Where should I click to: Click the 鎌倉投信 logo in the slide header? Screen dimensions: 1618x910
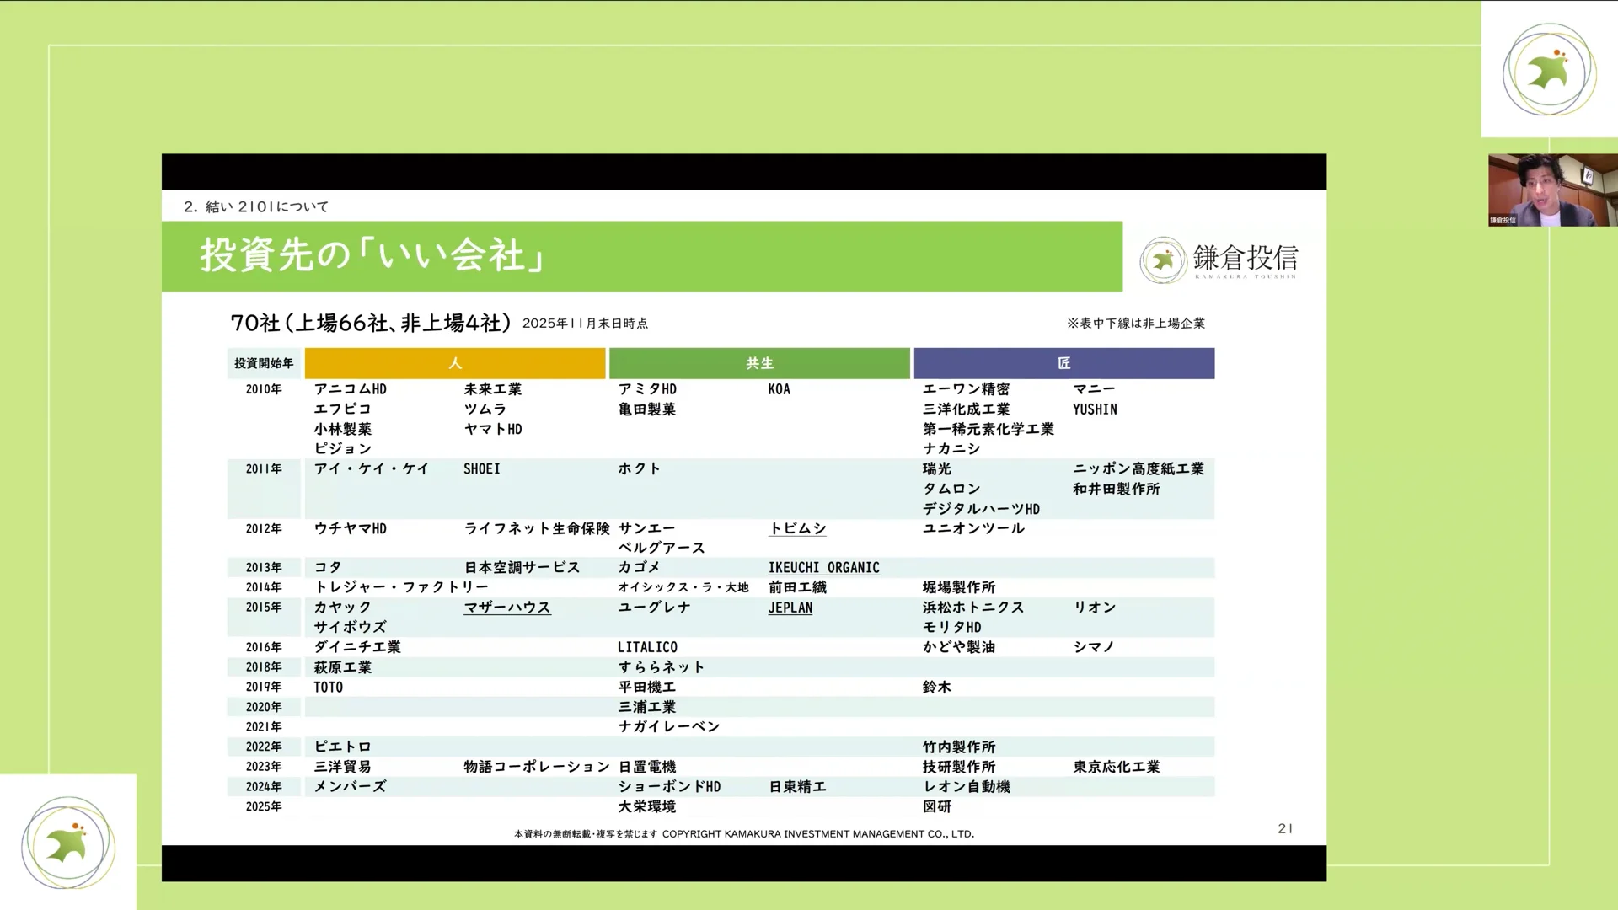pos(1219,260)
